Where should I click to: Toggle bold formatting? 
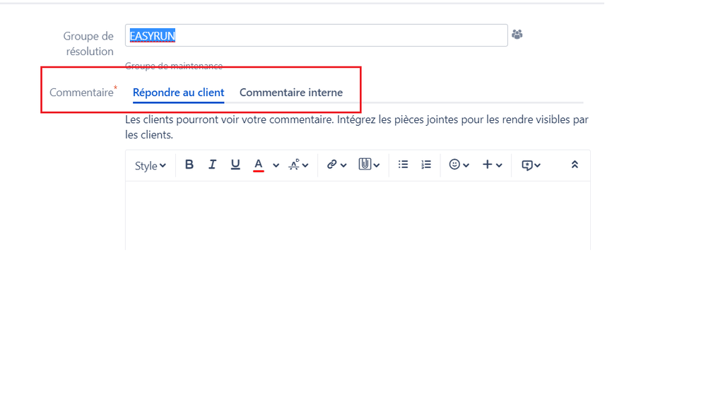(x=189, y=165)
